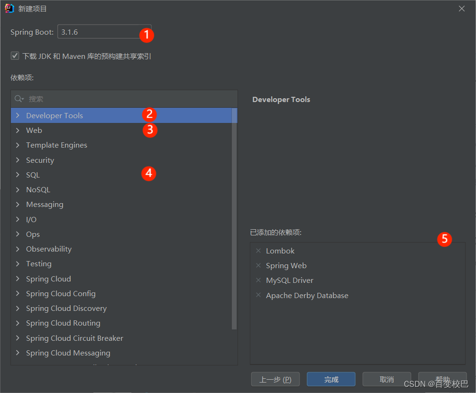This screenshot has width=476, height=393.
Task: Select the Spring Cloud Circuit Breaker row
Action: click(x=121, y=338)
